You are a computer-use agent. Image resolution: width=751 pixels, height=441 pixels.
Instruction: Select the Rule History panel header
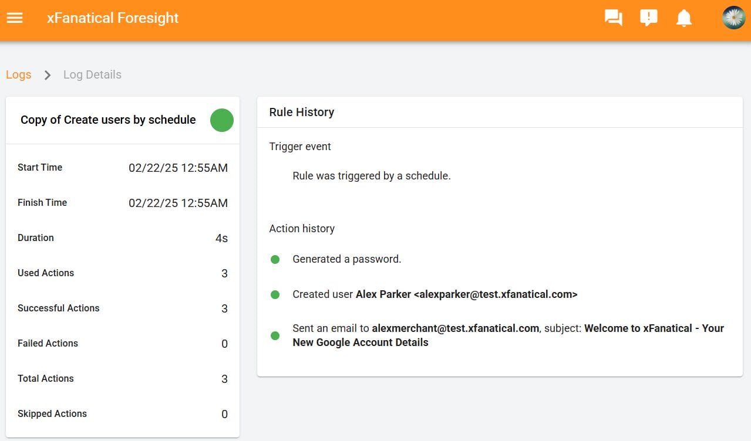coord(301,112)
